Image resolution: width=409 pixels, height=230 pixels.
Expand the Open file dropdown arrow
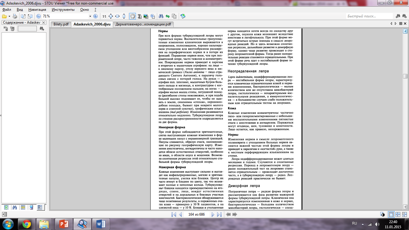click(9, 16)
